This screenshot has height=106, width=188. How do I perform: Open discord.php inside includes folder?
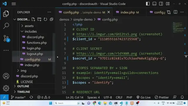(x=35, y=37)
